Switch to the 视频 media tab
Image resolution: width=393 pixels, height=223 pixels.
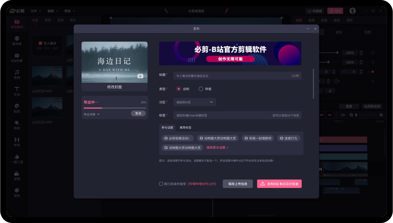coord(48,20)
